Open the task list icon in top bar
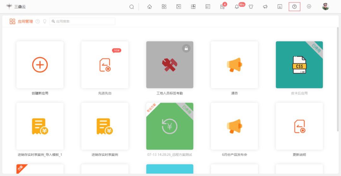This screenshot has height=176, width=341. click(x=208, y=7)
